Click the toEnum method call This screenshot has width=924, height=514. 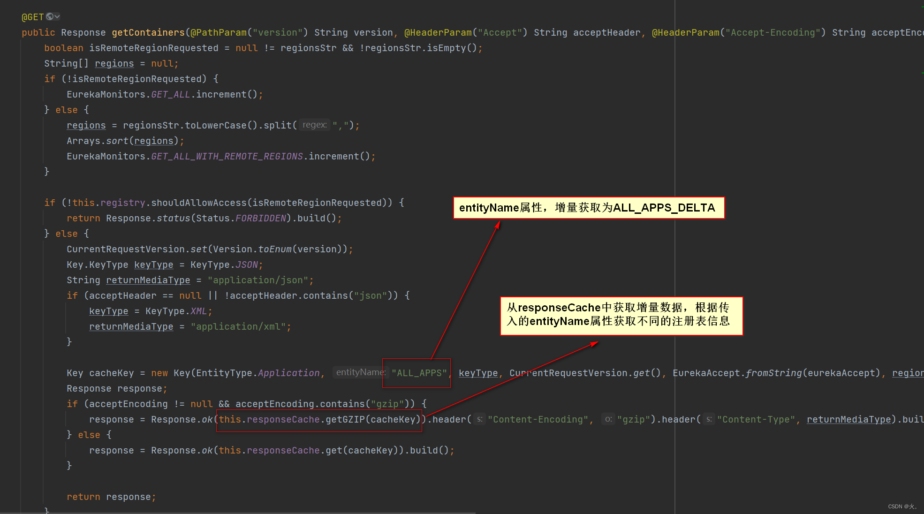[275, 249]
